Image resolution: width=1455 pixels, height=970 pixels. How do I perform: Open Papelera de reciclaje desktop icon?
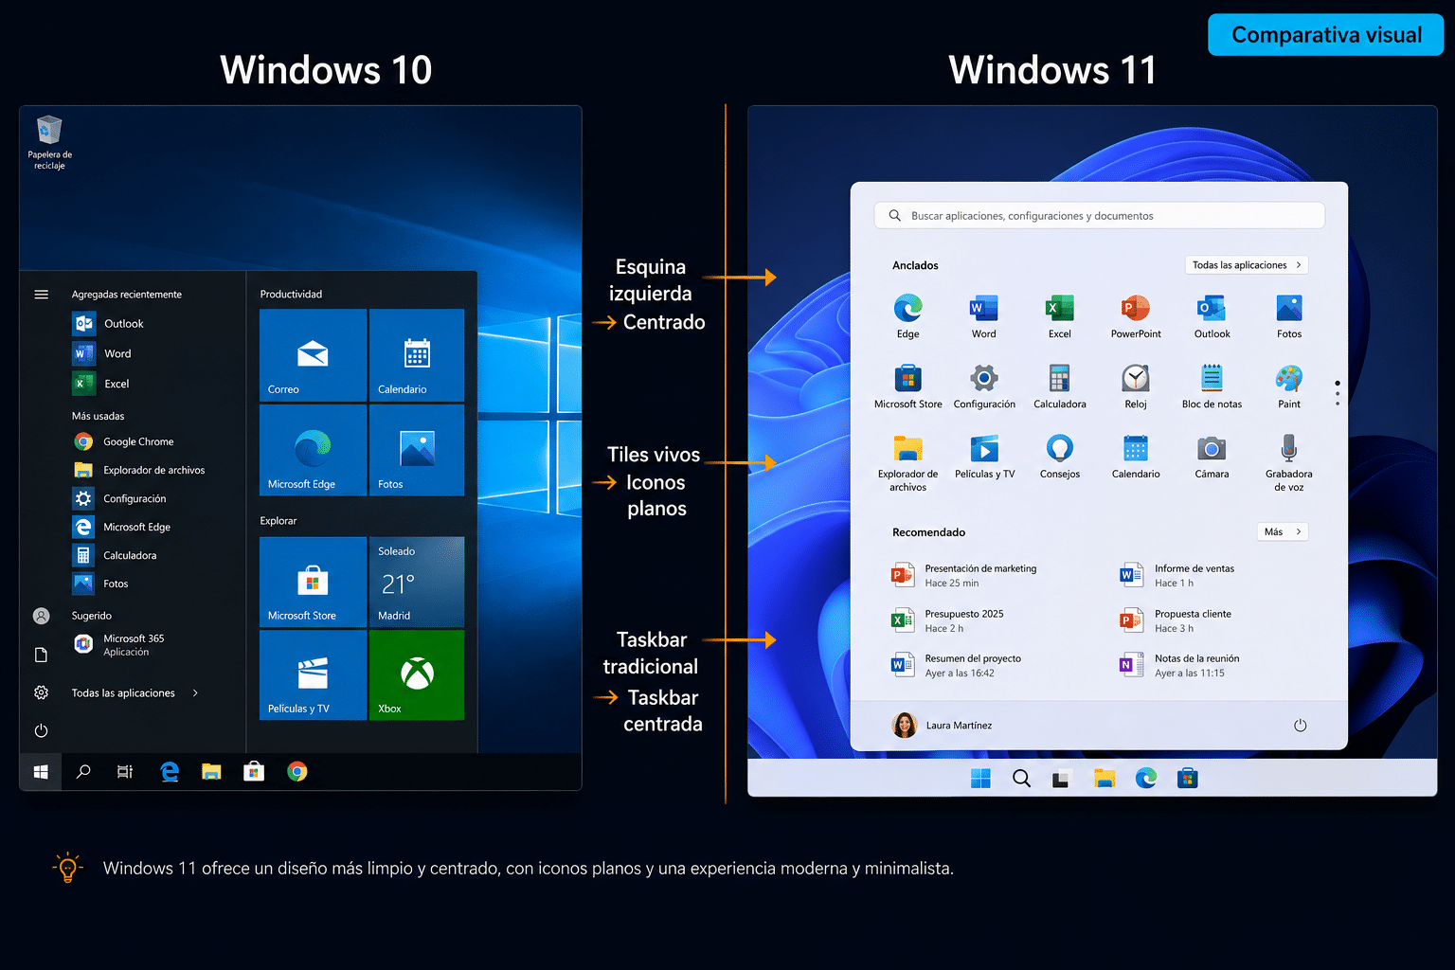click(49, 142)
